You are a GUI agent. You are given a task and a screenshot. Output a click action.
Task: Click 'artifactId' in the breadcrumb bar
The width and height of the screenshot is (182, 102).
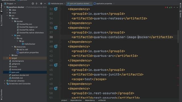[x=102, y=100]
